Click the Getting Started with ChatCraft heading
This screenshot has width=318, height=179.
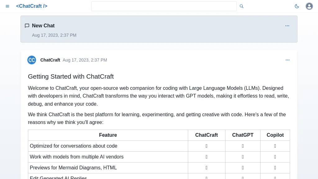pyautogui.click(x=71, y=76)
